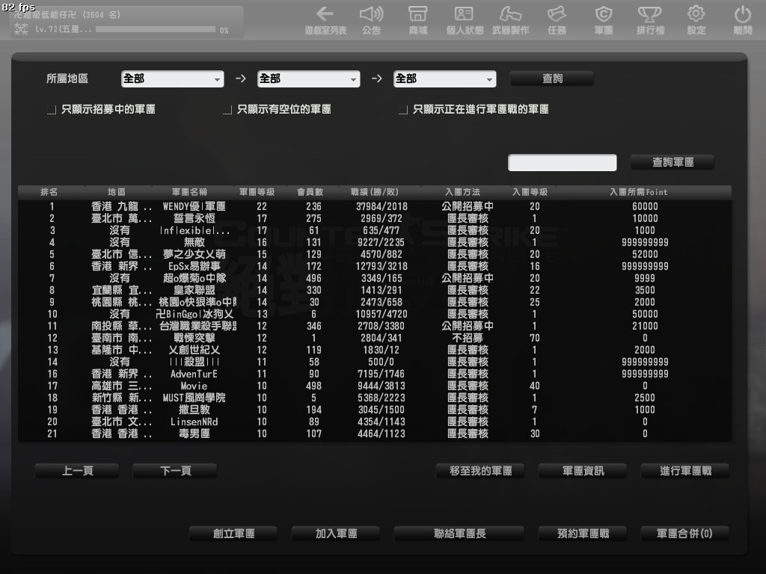This screenshot has height=574, width=766.
Task: Click 加入軍團 join clan button
Action: click(x=336, y=534)
